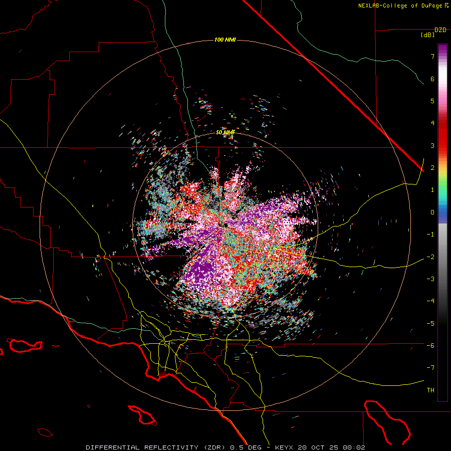451x451 pixels.
Task: Click the -6 value on color scale
Action: (430, 346)
